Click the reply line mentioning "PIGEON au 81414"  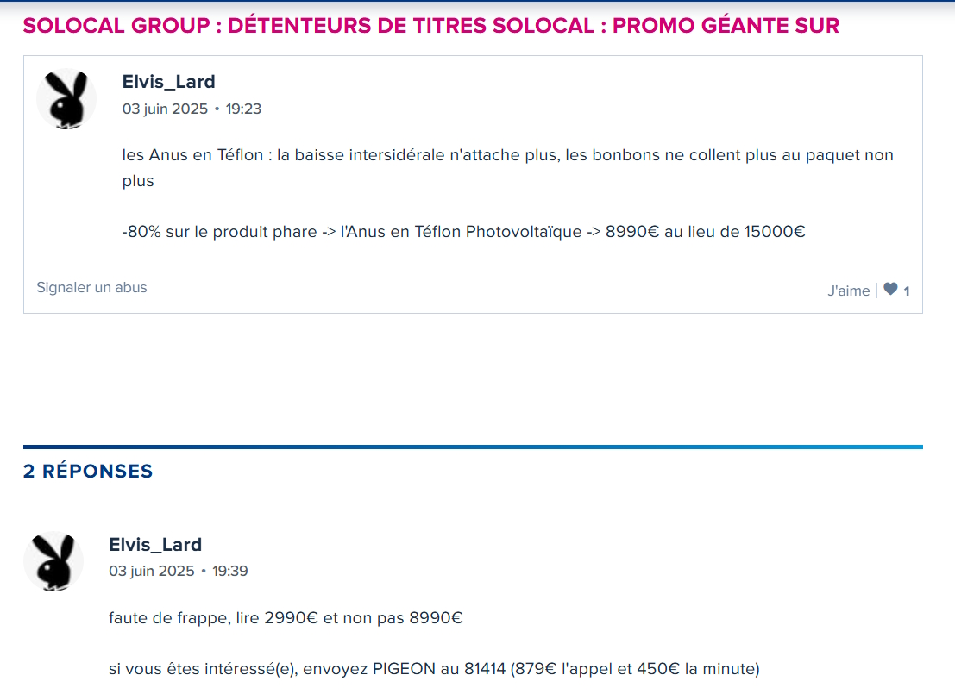(434, 669)
